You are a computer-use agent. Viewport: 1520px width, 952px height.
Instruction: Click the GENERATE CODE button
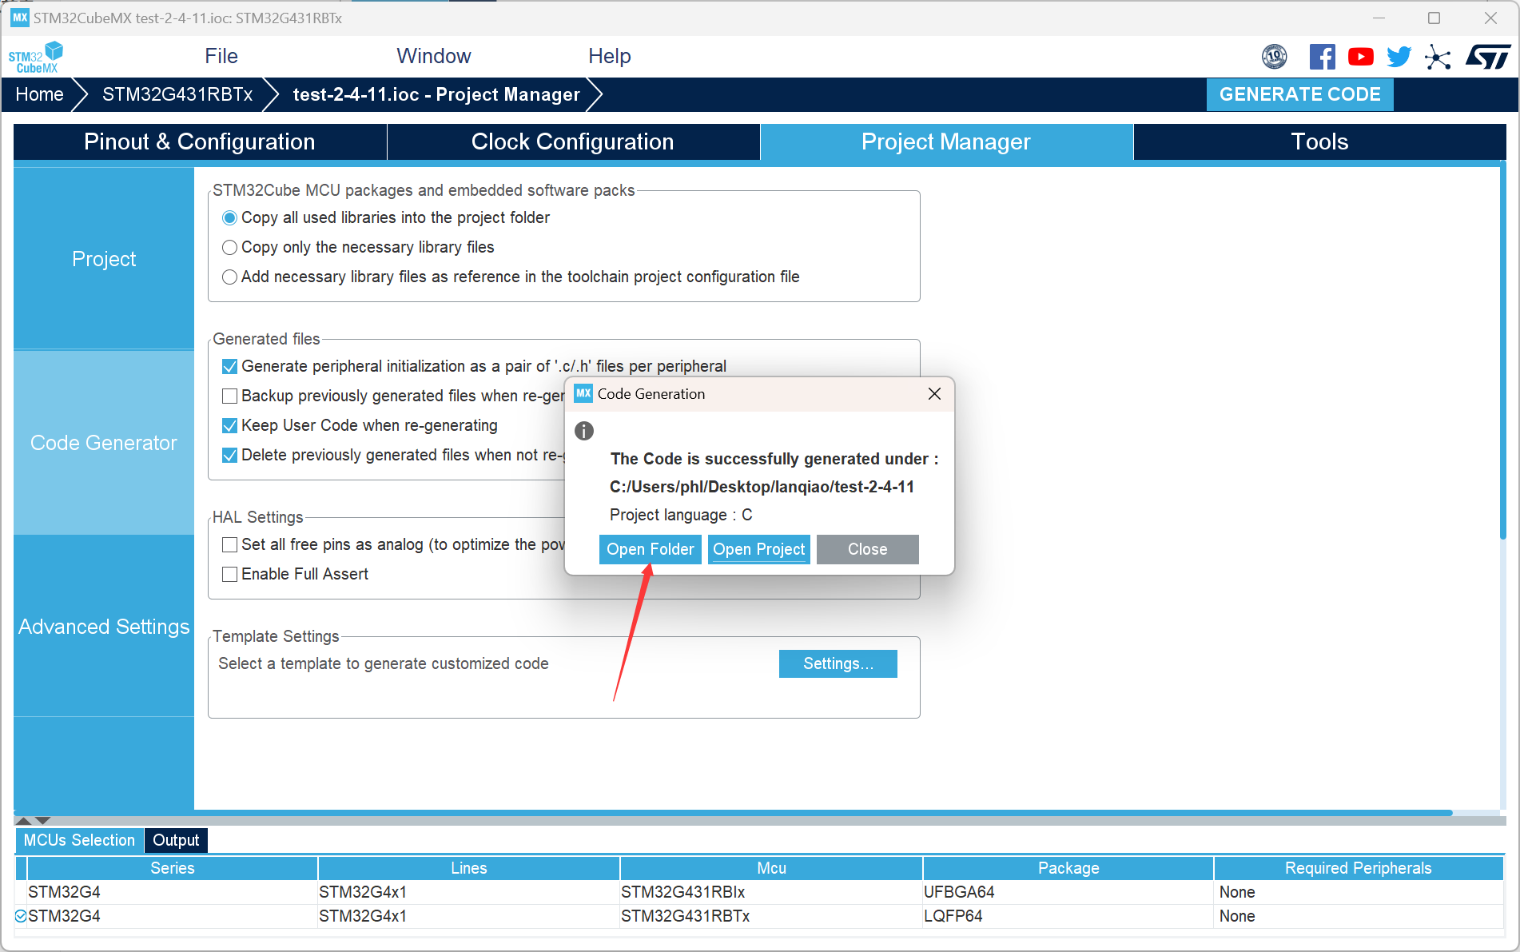[1300, 94]
